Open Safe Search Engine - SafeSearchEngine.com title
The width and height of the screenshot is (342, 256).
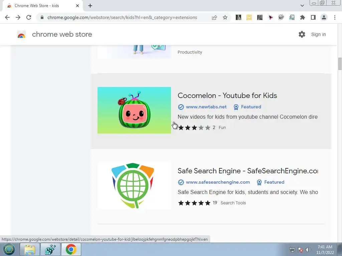(248, 171)
